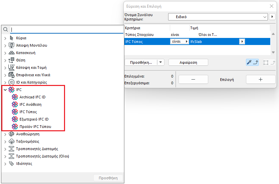Click the Θέση position icon
The width and height of the screenshot is (279, 184).
11,60
